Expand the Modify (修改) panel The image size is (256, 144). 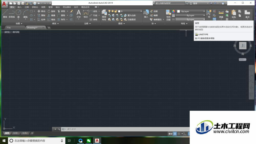pos(55,24)
